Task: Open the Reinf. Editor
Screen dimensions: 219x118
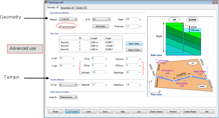Action: pyautogui.click(x=134, y=44)
